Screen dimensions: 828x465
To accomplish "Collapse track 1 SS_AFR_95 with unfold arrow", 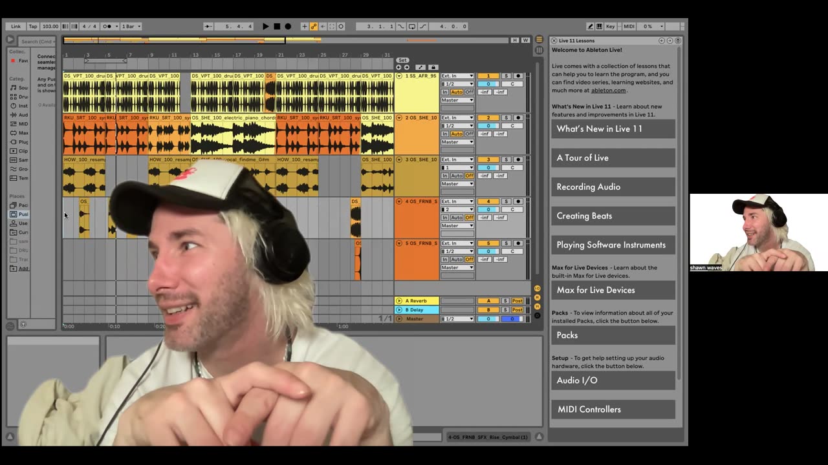I will pos(399,76).
